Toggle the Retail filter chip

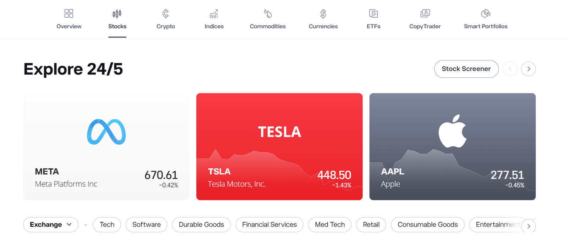pos(371,225)
